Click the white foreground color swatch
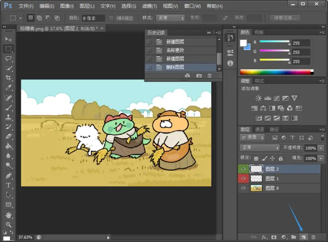Viewport: 328px width, 242px height. [x=243, y=43]
